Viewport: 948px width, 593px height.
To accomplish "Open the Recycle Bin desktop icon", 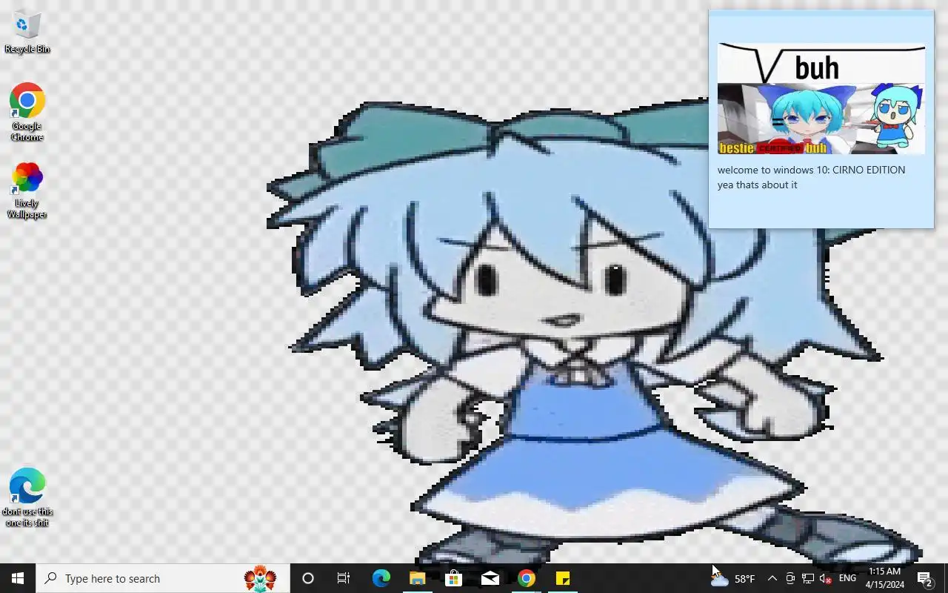I will click(27, 33).
